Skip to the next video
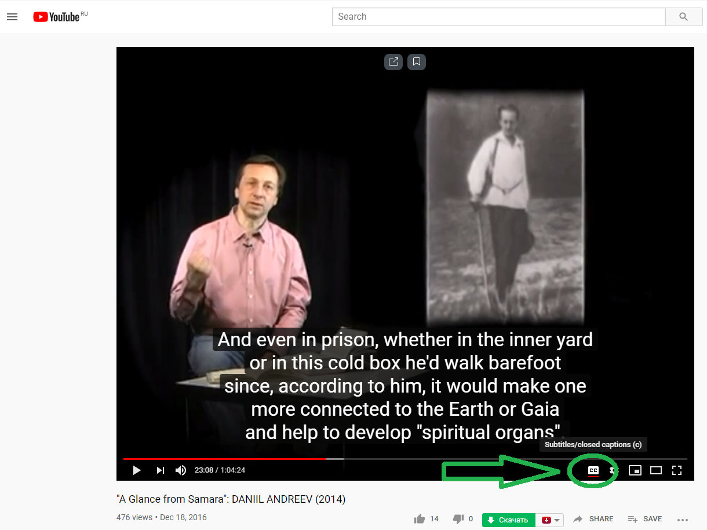This screenshot has width=707, height=530. pos(161,470)
